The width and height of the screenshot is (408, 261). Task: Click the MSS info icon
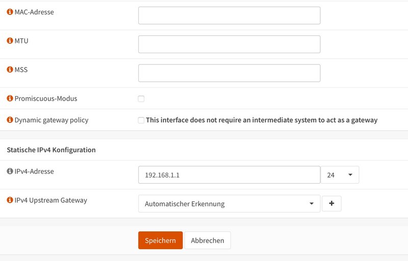tap(10, 69)
